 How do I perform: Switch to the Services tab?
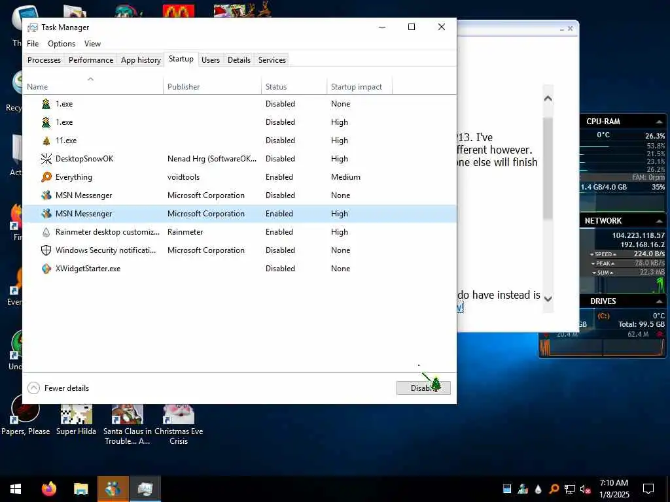point(272,60)
